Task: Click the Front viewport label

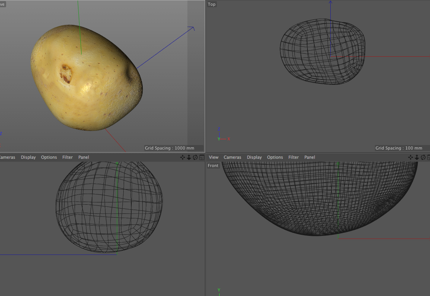Action: (x=213, y=166)
